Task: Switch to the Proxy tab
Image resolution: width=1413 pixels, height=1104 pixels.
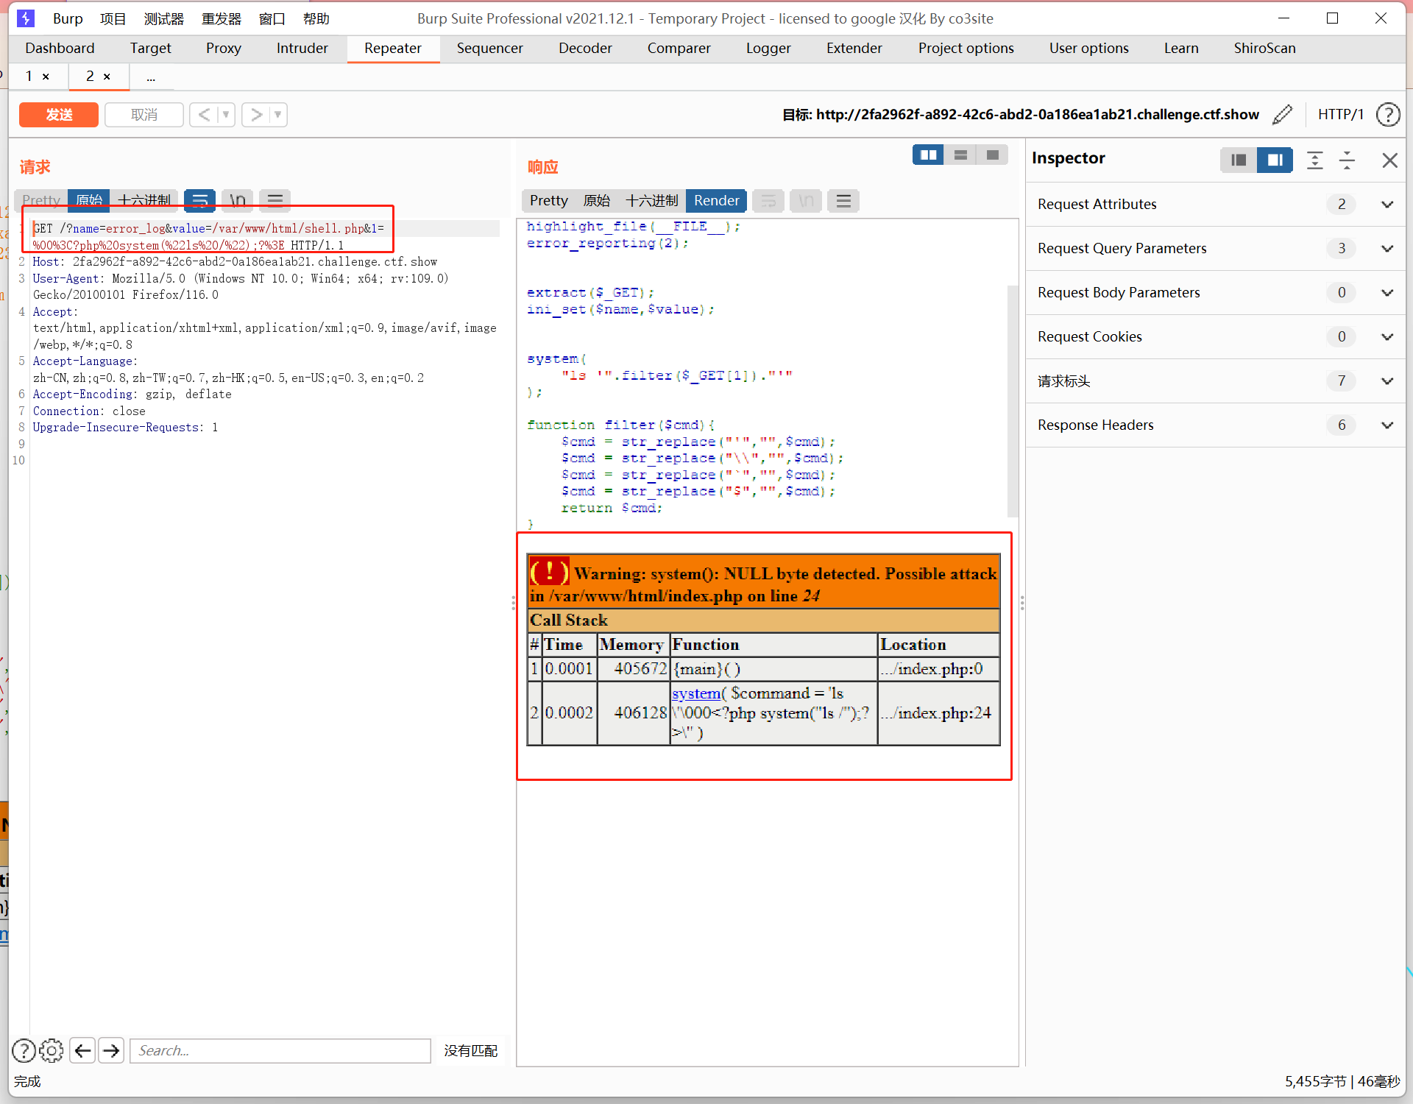Action: [224, 48]
